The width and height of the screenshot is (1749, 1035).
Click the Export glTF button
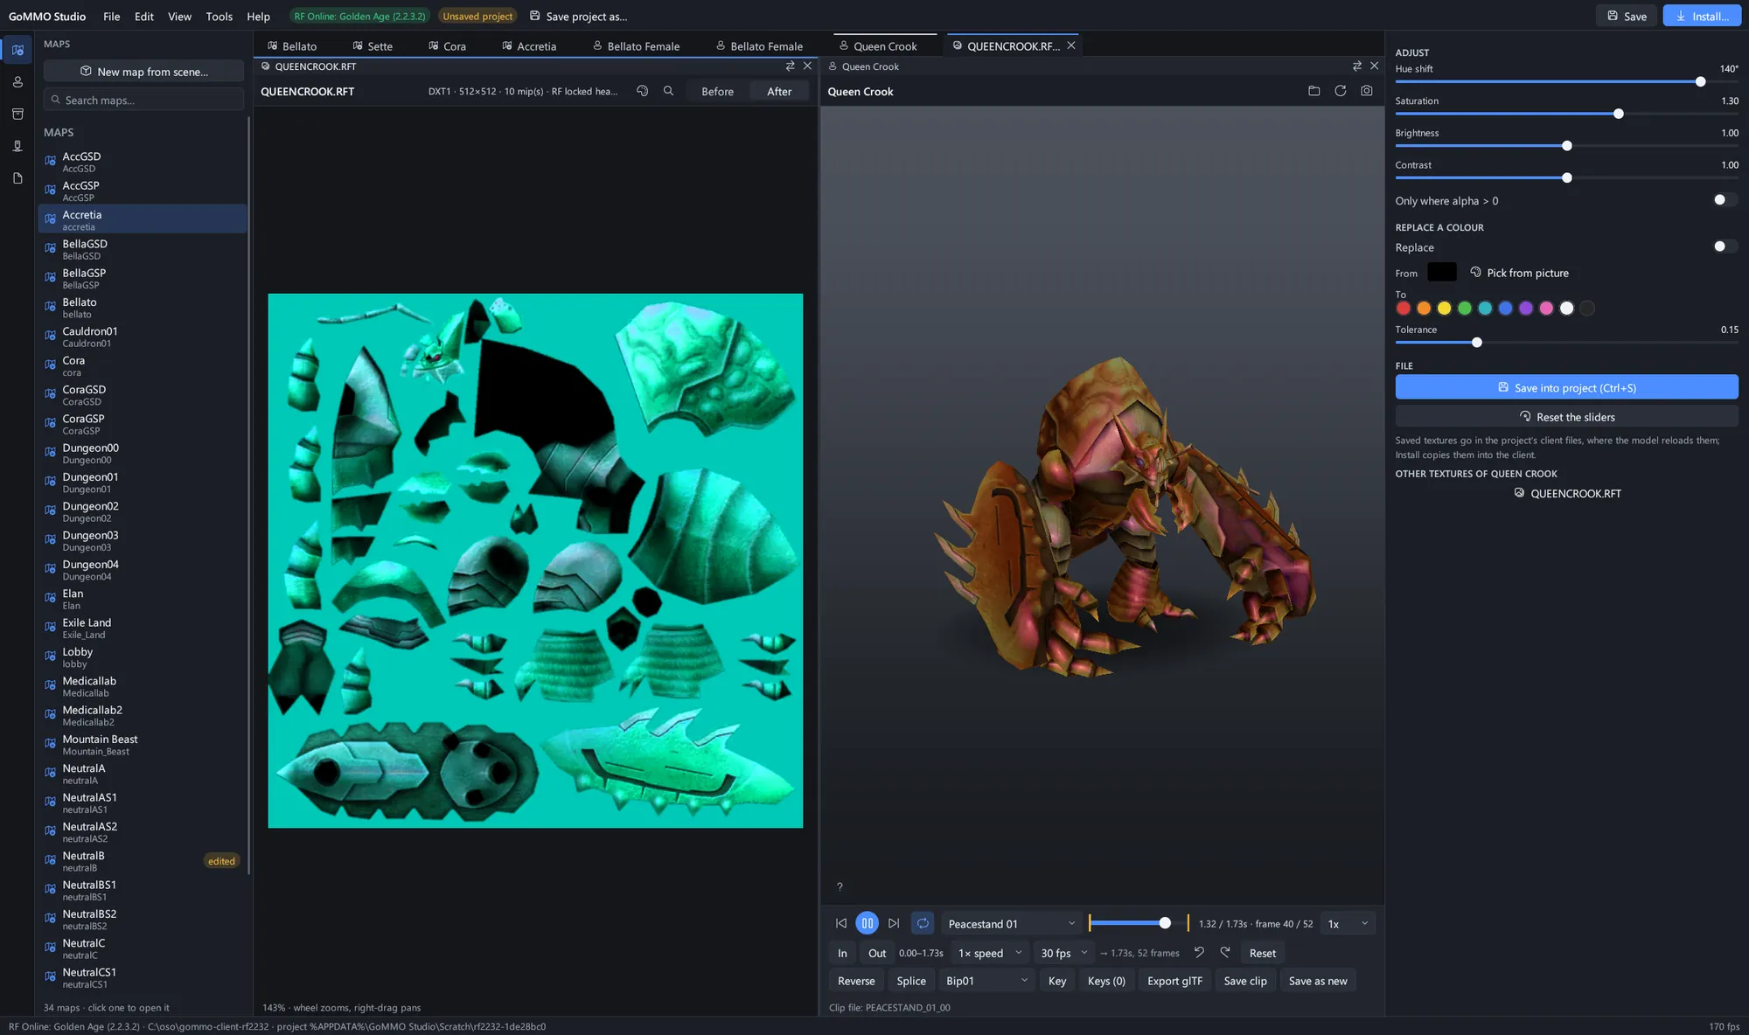tap(1174, 981)
